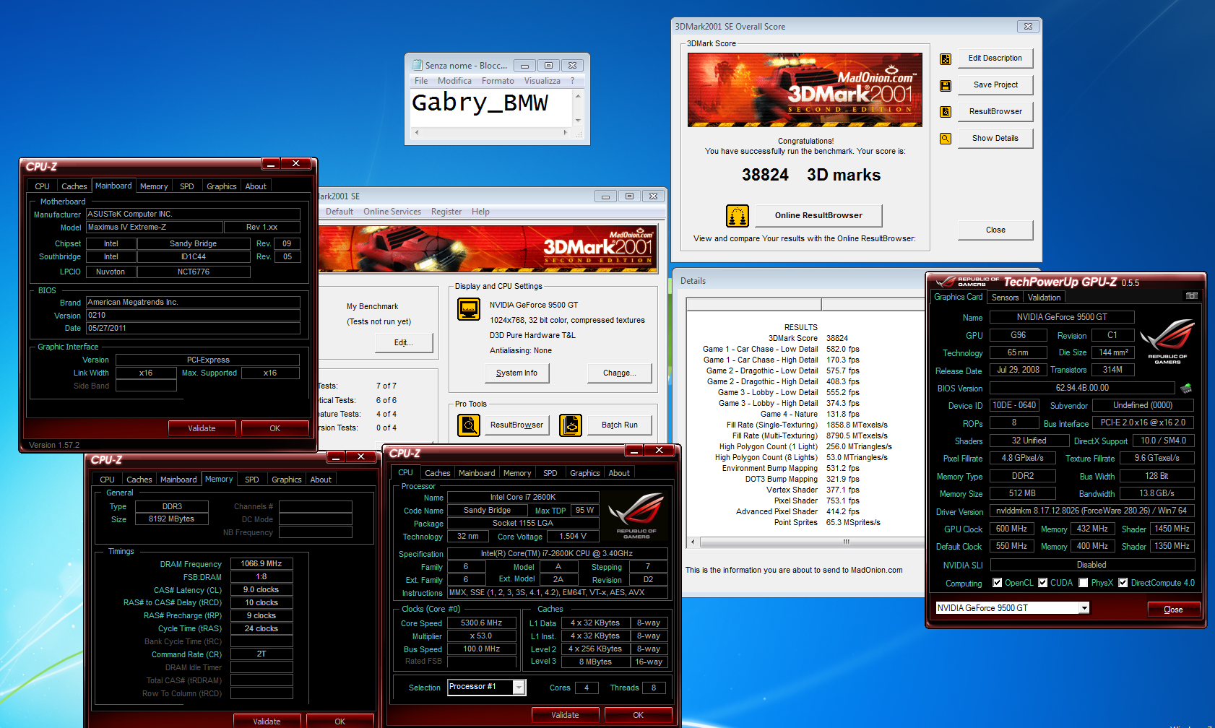Screen dimensions: 1215x728
Task: Click ResultBrowser button in Pro Tools
Action: tap(516, 425)
